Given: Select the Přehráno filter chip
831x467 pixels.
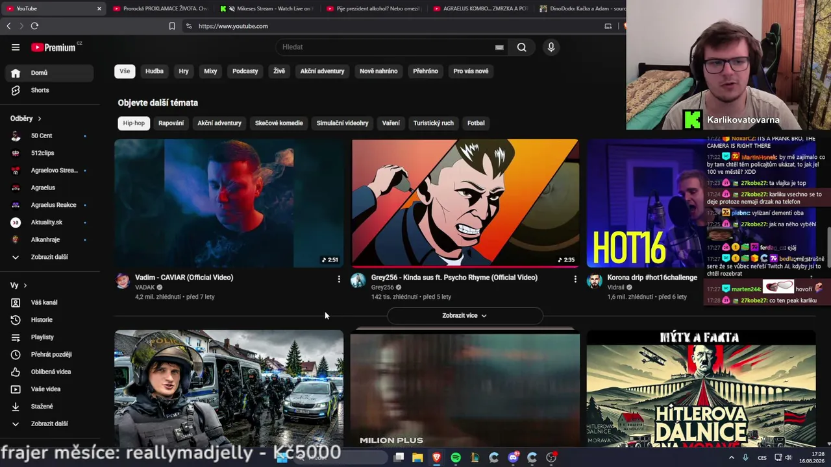Looking at the screenshot, I should 425,71.
